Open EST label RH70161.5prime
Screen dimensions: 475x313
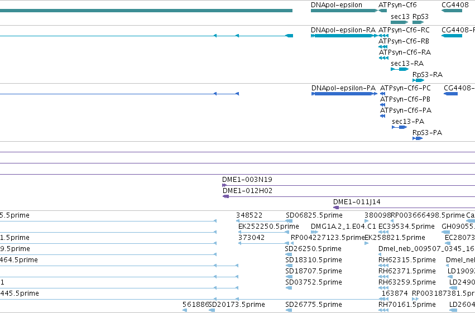click(407, 305)
